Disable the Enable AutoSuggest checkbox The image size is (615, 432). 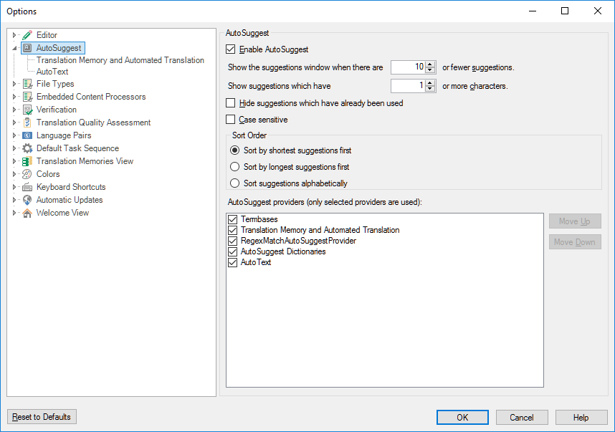pos(231,49)
